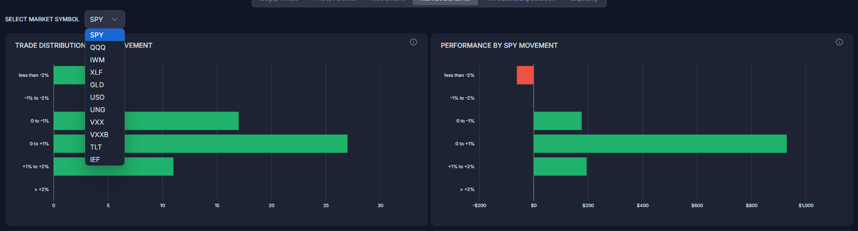This screenshot has height=231, width=858.
Task: Choose GLD in the dropdown list
Action: (104, 85)
